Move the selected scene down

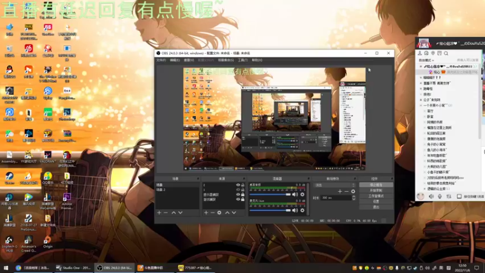point(180,213)
